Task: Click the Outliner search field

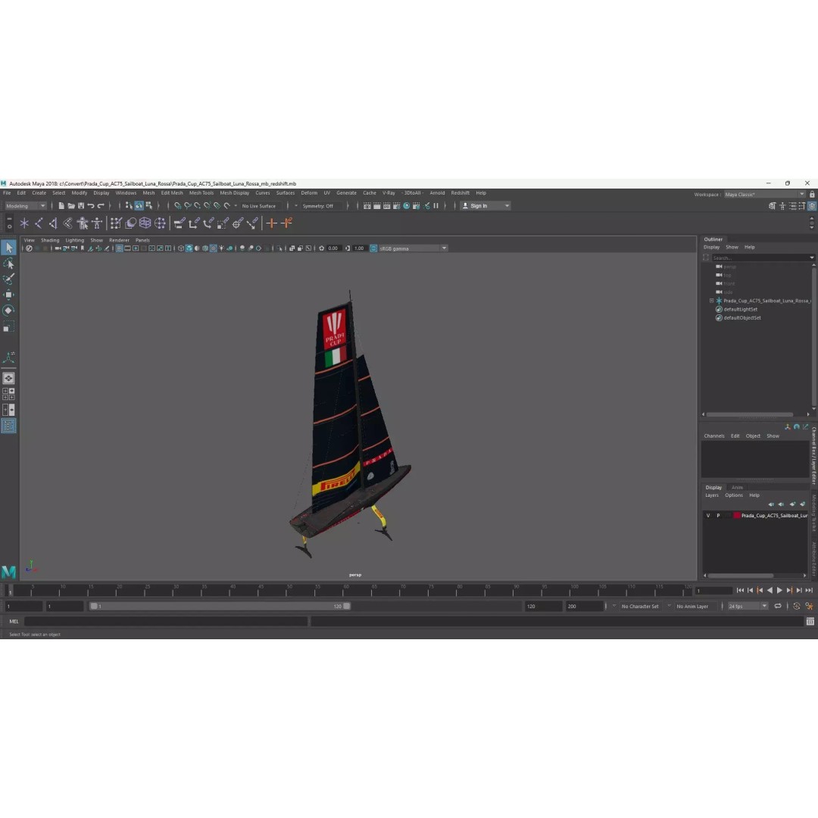Action: [763, 258]
